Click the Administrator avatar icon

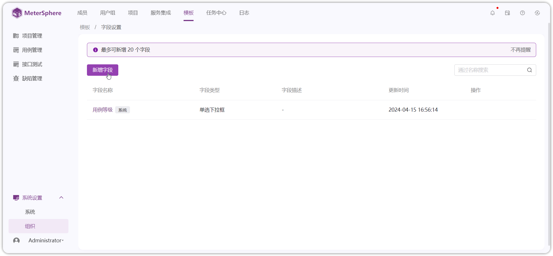(x=17, y=240)
